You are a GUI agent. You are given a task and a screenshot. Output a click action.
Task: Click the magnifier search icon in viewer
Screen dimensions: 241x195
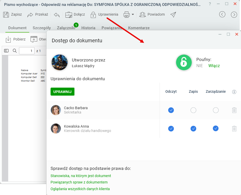point(15,51)
